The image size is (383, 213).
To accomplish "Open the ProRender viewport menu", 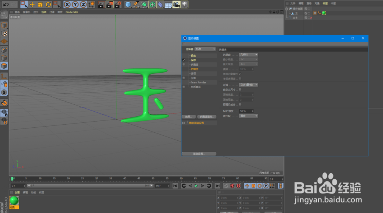I will tap(72, 12).
